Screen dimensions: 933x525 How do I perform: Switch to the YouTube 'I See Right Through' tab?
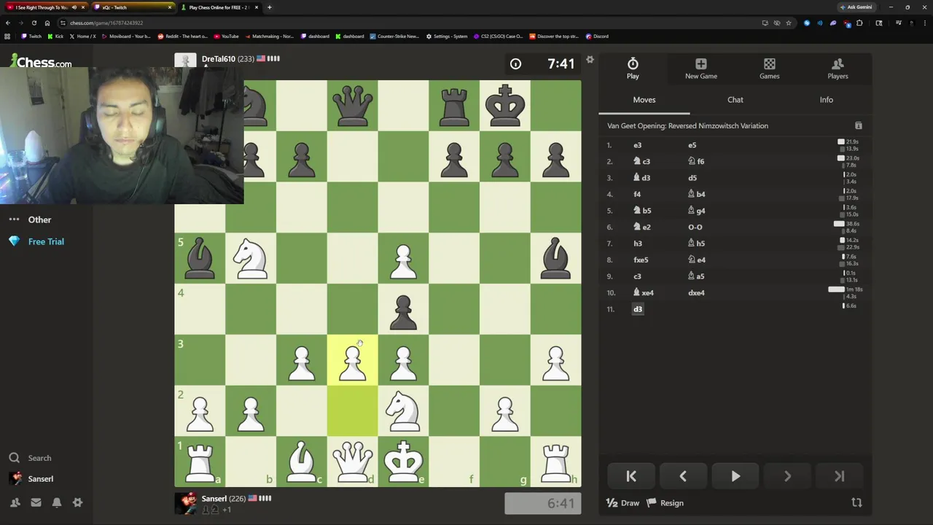(47, 7)
